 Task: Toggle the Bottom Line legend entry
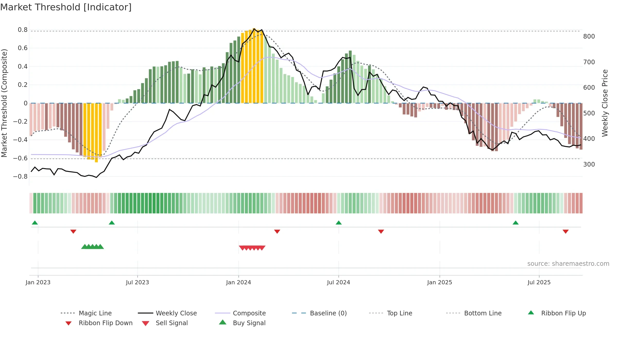coord(474,313)
